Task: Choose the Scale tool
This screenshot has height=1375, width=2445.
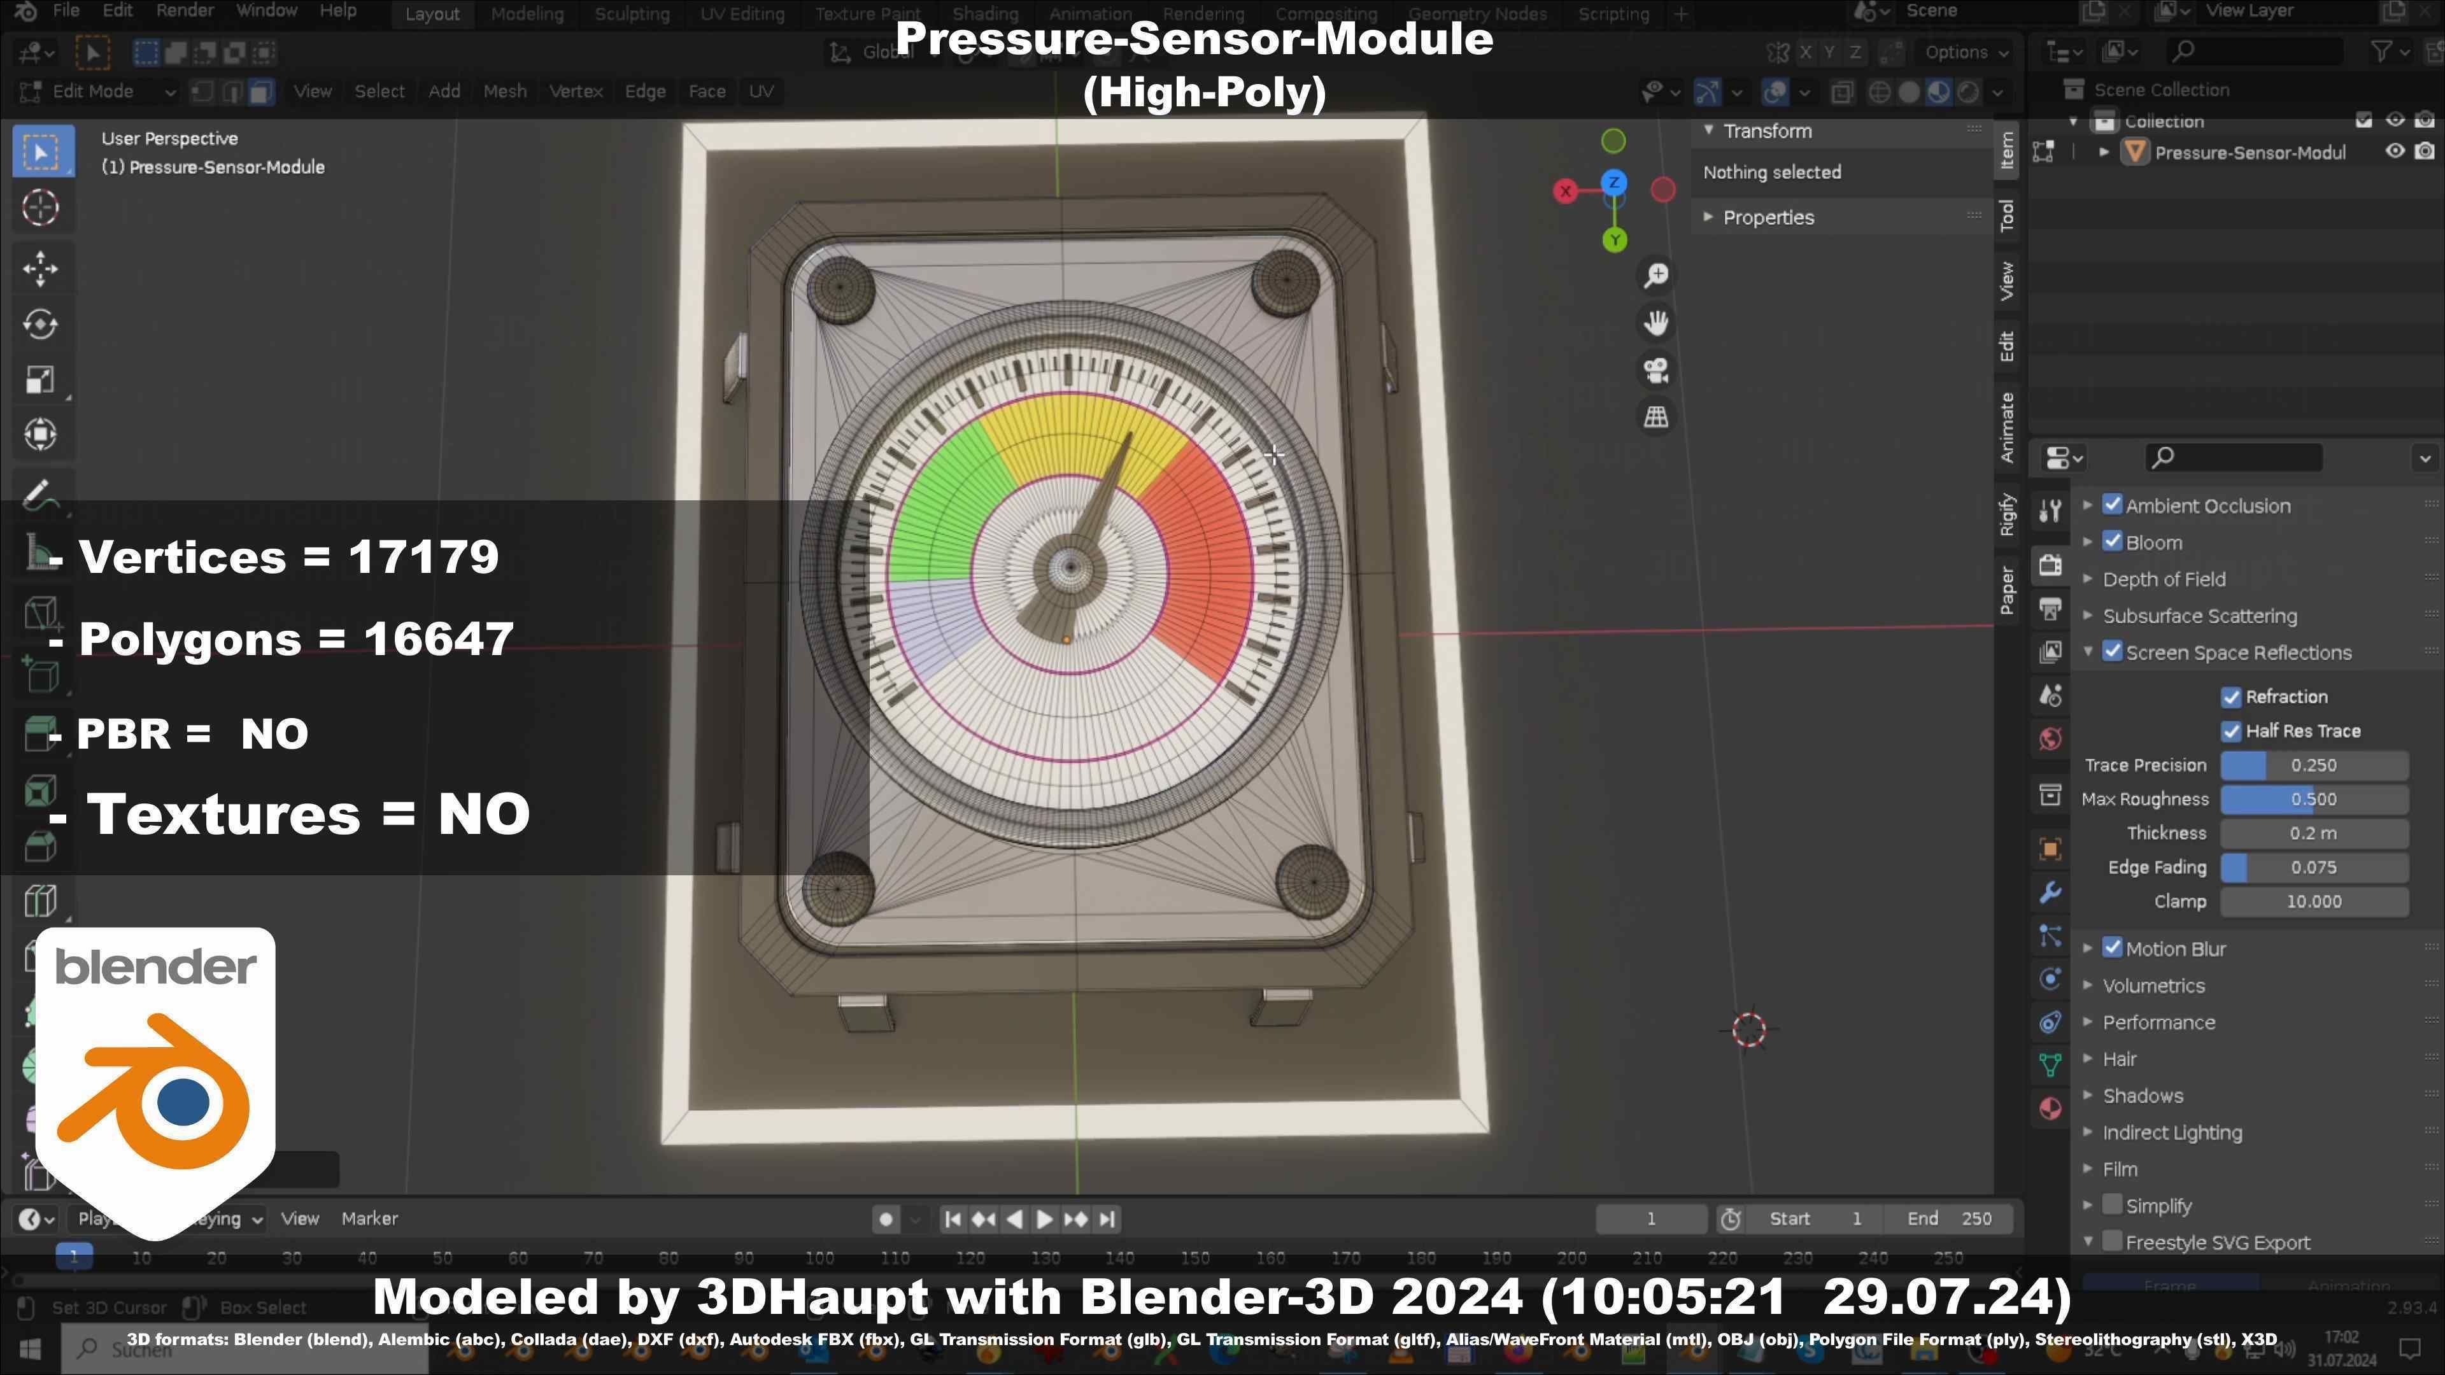Action: pos(40,379)
